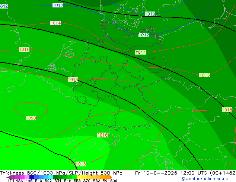
Task: Click the 'Thickness 500/1000 hPa/SLP/Height 500 hPa' title
Action: tap(61, 173)
